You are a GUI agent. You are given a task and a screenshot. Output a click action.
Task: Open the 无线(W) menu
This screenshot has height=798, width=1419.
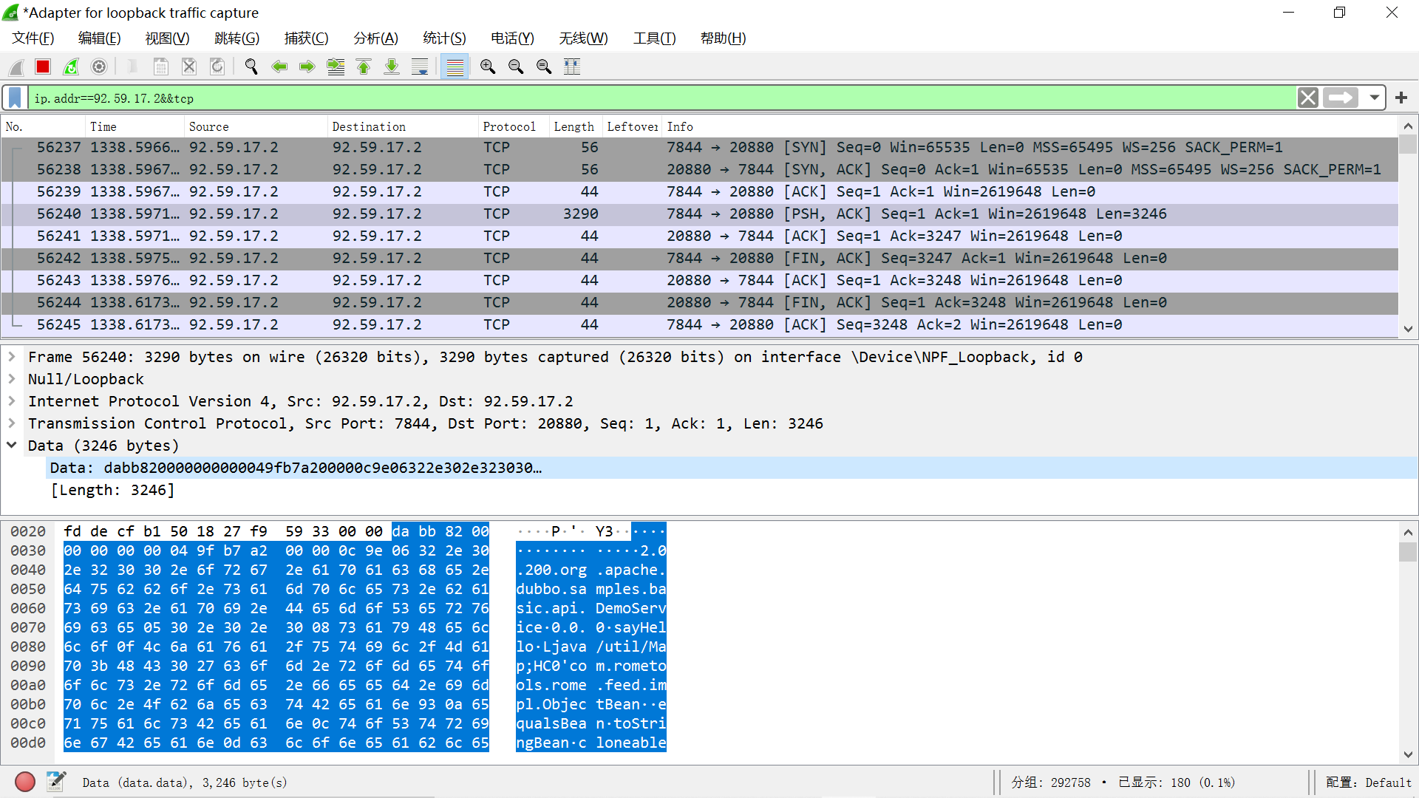pos(584,38)
